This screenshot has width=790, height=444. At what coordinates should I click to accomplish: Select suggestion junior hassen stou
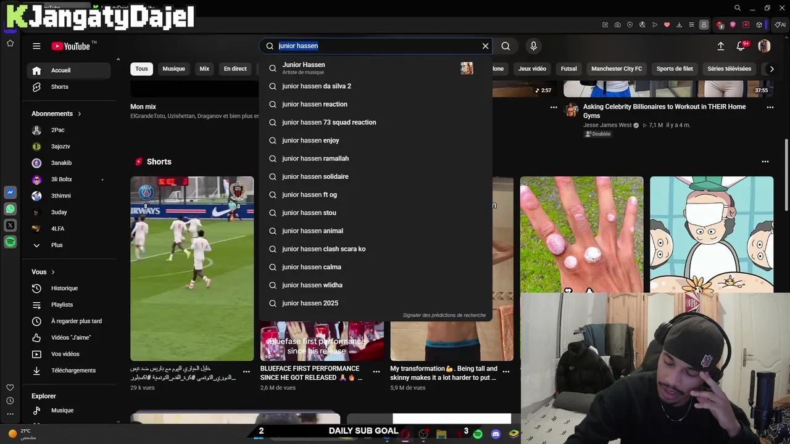[375, 213]
